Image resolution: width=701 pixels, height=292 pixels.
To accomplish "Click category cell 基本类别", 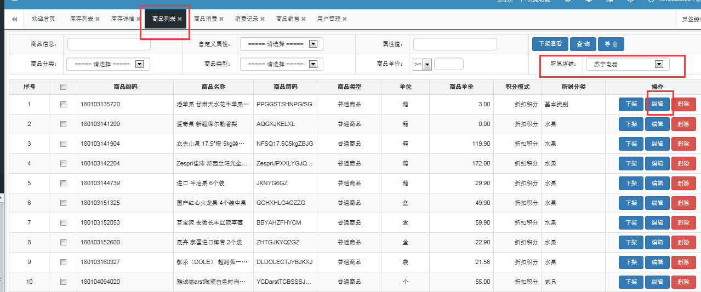I will click(x=556, y=104).
